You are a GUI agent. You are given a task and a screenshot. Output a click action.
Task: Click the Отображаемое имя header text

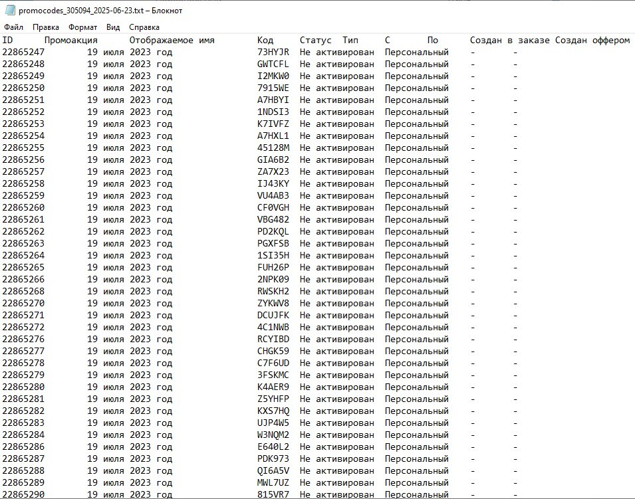click(x=172, y=41)
